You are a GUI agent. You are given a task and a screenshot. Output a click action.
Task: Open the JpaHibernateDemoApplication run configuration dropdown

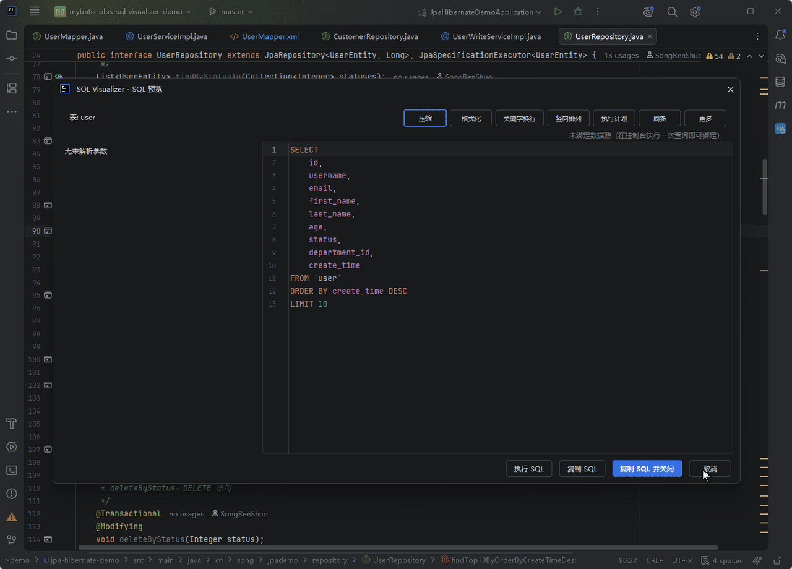(480, 12)
